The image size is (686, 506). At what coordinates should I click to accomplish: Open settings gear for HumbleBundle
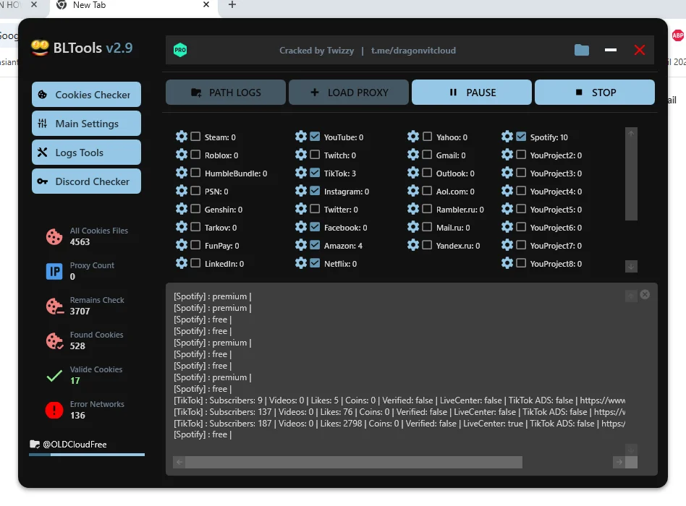(x=182, y=173)
